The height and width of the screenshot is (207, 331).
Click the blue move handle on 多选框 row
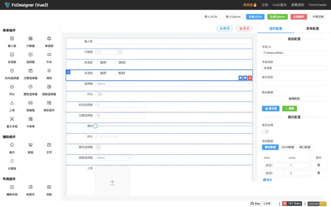tap(68, 72)
